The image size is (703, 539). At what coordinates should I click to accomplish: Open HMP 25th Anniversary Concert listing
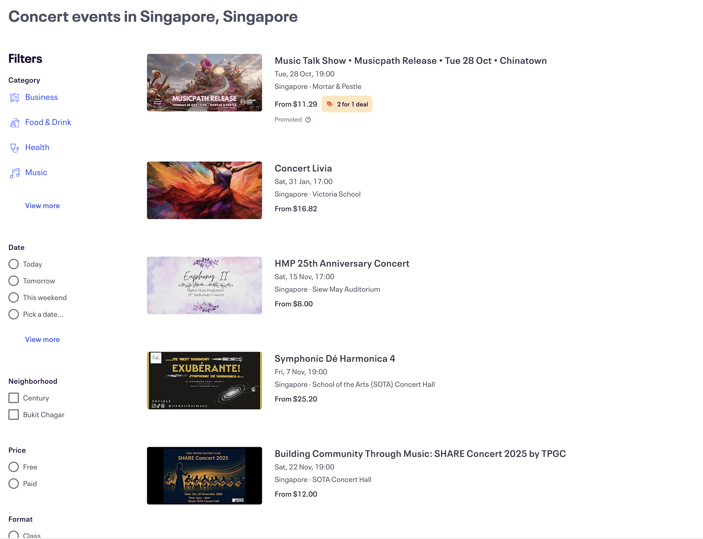(342, 263)
